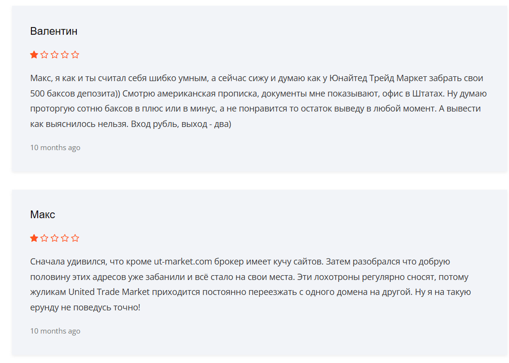Click the filled first star in Макс's review
509x363 pixels.
coord(34,238)
